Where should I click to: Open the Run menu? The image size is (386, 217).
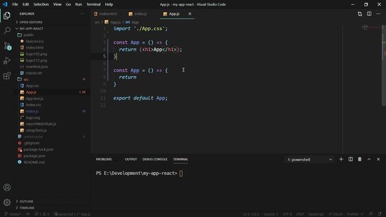coord(78,4)
